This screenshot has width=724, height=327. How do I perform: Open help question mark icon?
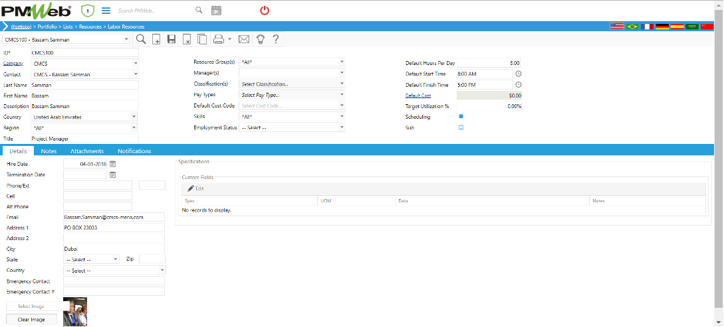tap(276, 40)
